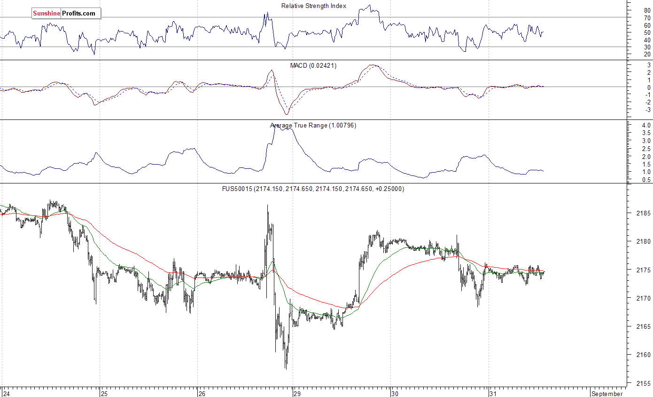Click the date label 25 on the time axis

click(104, 393)
